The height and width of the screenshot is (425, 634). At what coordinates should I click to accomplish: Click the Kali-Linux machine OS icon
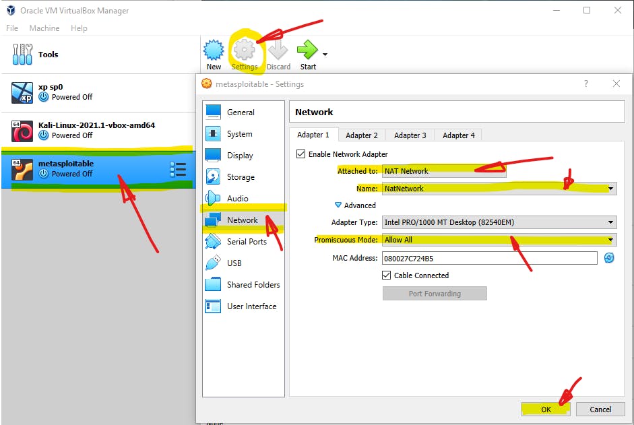pos(22,131)
